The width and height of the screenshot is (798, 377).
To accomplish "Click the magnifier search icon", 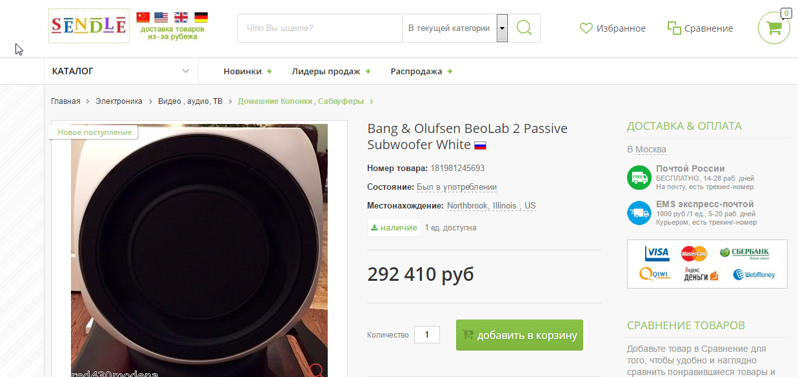I will click(x=524, y=28).
